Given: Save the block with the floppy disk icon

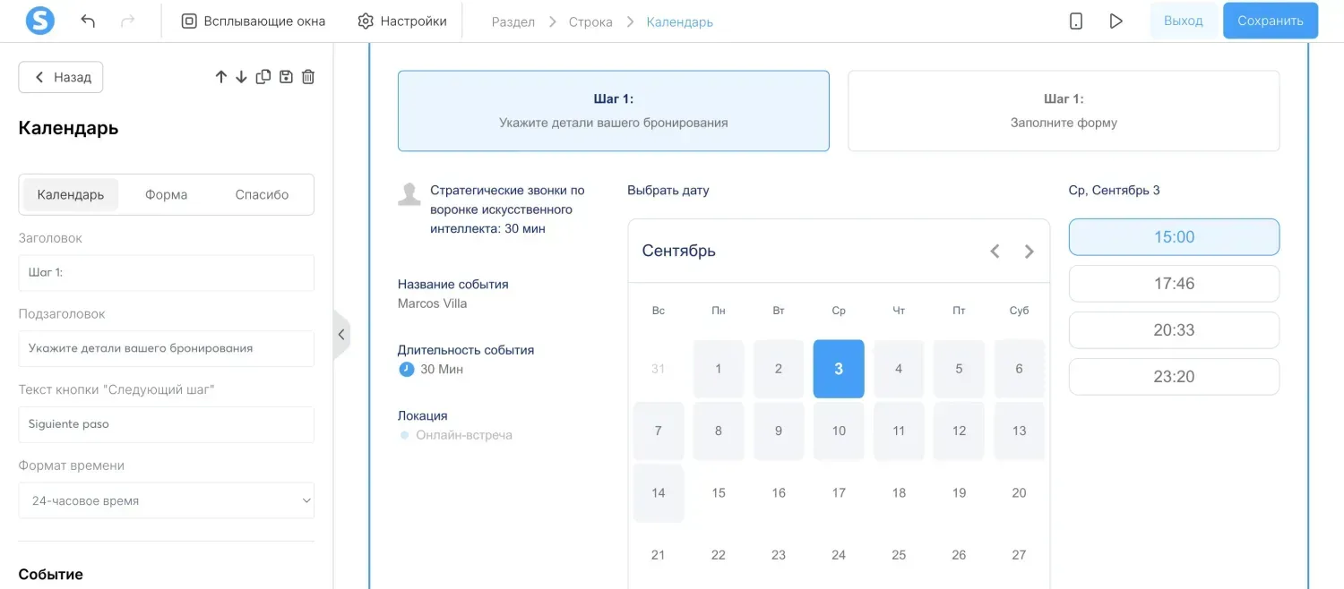Looking at the screenshot, I should pyautogui.click(x=286, y=77).
